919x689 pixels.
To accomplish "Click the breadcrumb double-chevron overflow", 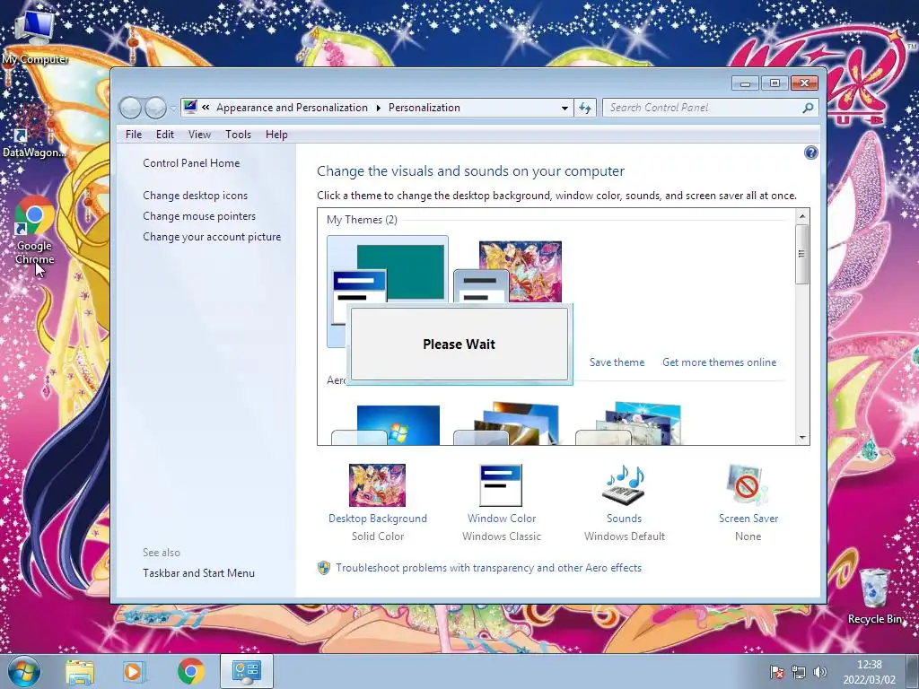I will 206,108.
